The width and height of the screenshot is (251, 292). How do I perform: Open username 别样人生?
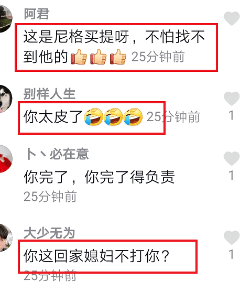click(x=49, y=94)
